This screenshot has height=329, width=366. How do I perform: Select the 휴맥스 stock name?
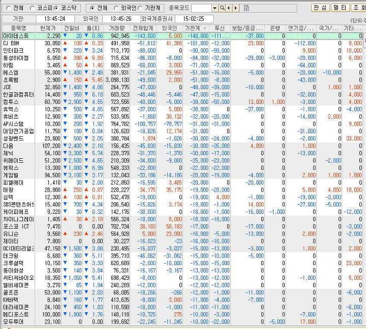pyautogui.click(x=11, y=109)
